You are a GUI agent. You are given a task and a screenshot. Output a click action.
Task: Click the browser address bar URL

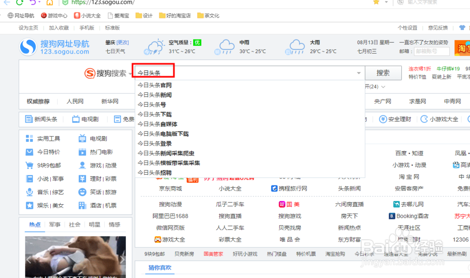coord(103,2)
